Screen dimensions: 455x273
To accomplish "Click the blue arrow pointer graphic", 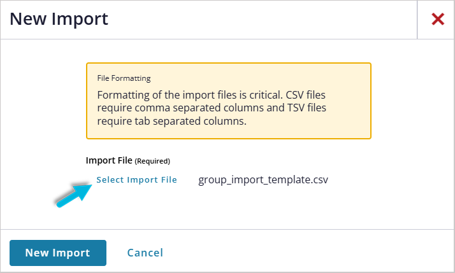I will 72,193.
